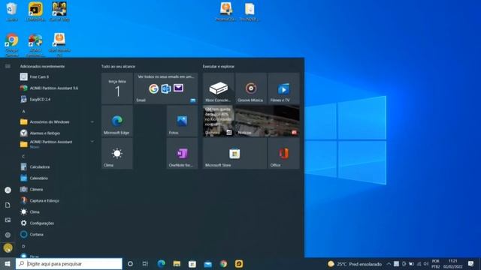Click the Adicionados recentemente heading

42,67
